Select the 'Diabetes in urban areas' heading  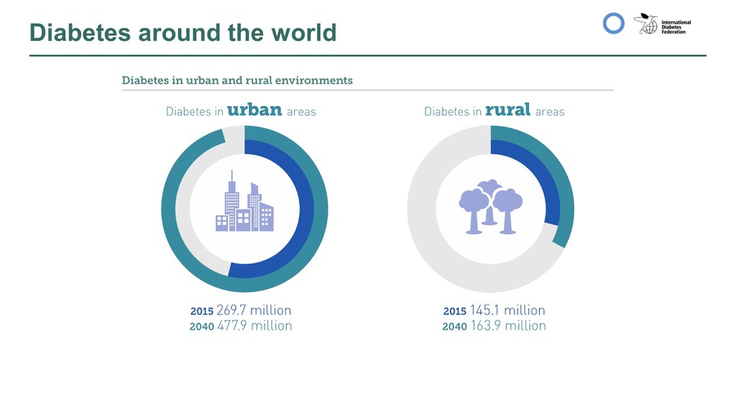241,111
